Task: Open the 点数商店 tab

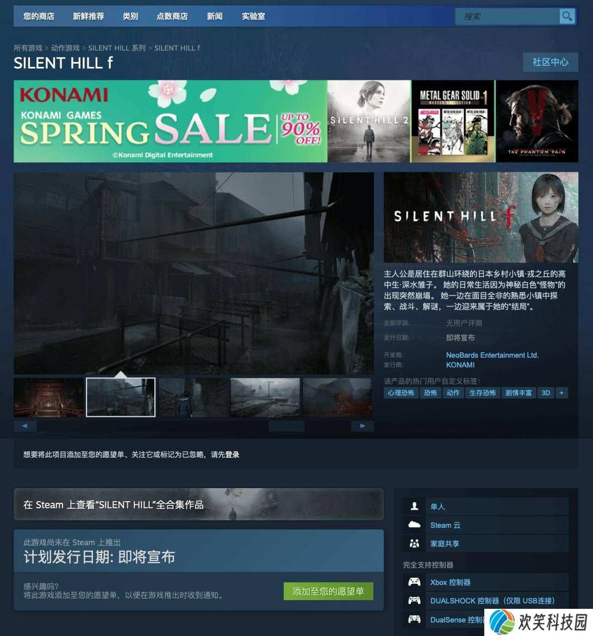Action: click(x=172, y=16)
